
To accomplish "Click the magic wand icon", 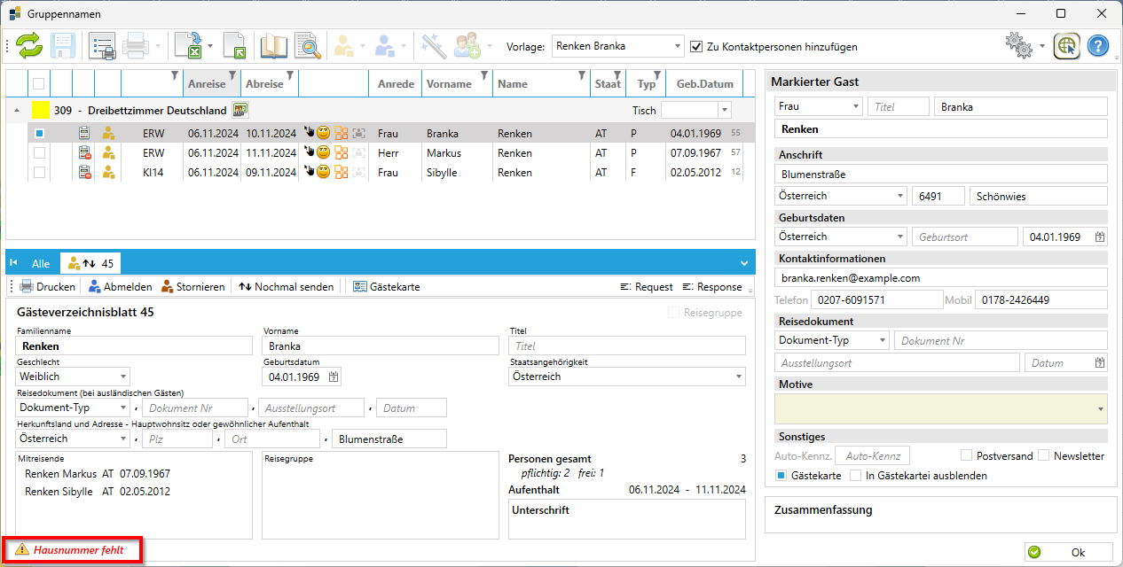I will [x=433, y=46].
